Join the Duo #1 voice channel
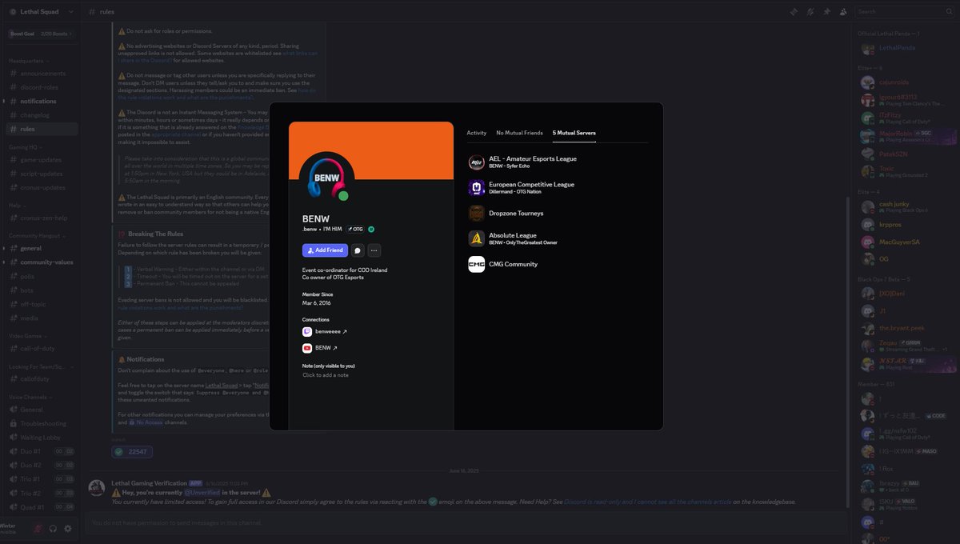Viewport: 960px width, 544px height. click(x=42, y=451)
